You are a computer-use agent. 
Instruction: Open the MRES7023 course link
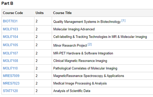tap(11, 83)
